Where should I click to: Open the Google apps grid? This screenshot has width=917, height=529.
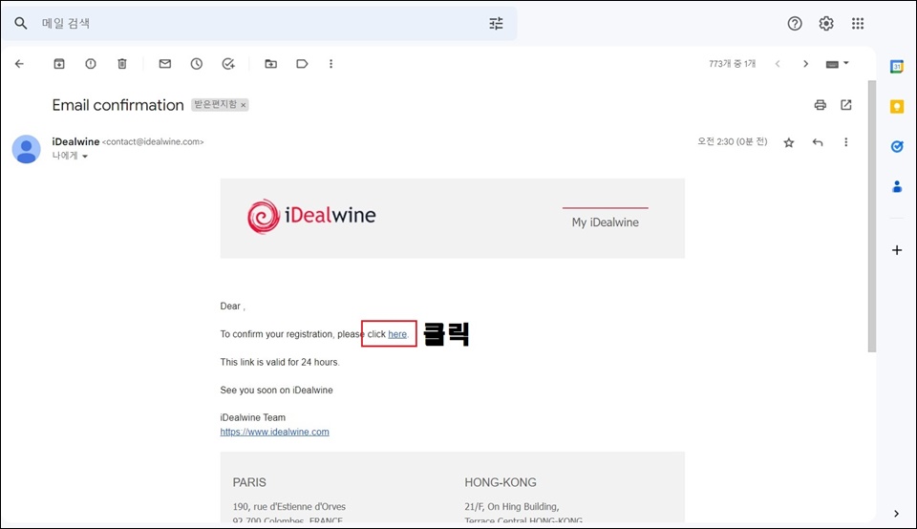[x=858, y=23]
